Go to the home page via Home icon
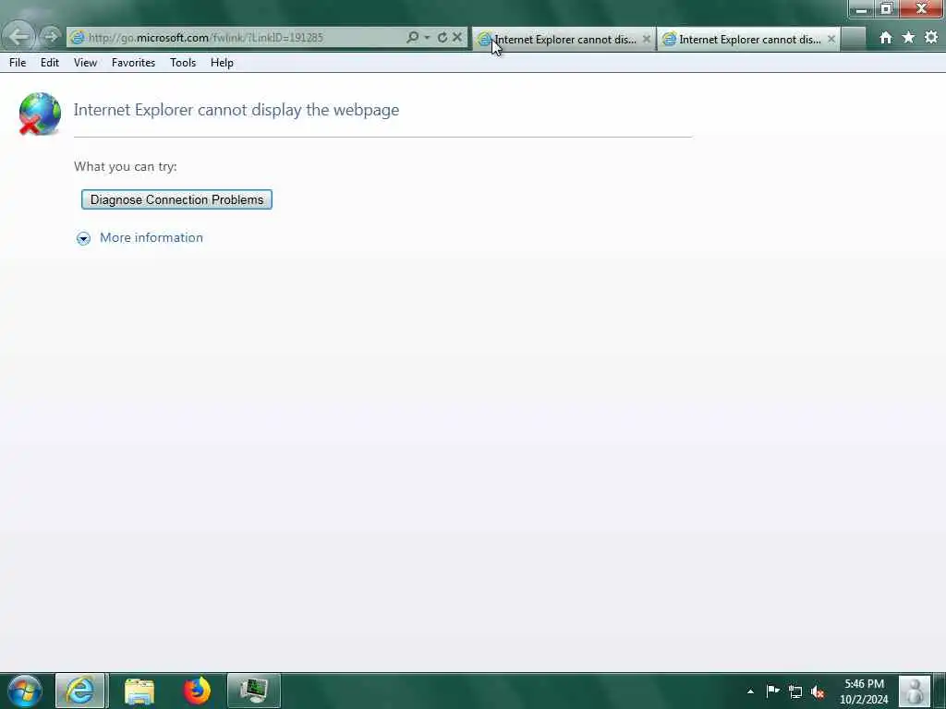The width and height of the screenshot is (946, 709). (x=886, y=38)
